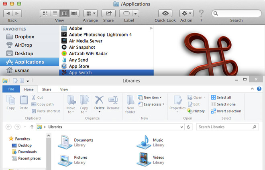
Task: Click the App Switch preview image
Action: (210, 54)
